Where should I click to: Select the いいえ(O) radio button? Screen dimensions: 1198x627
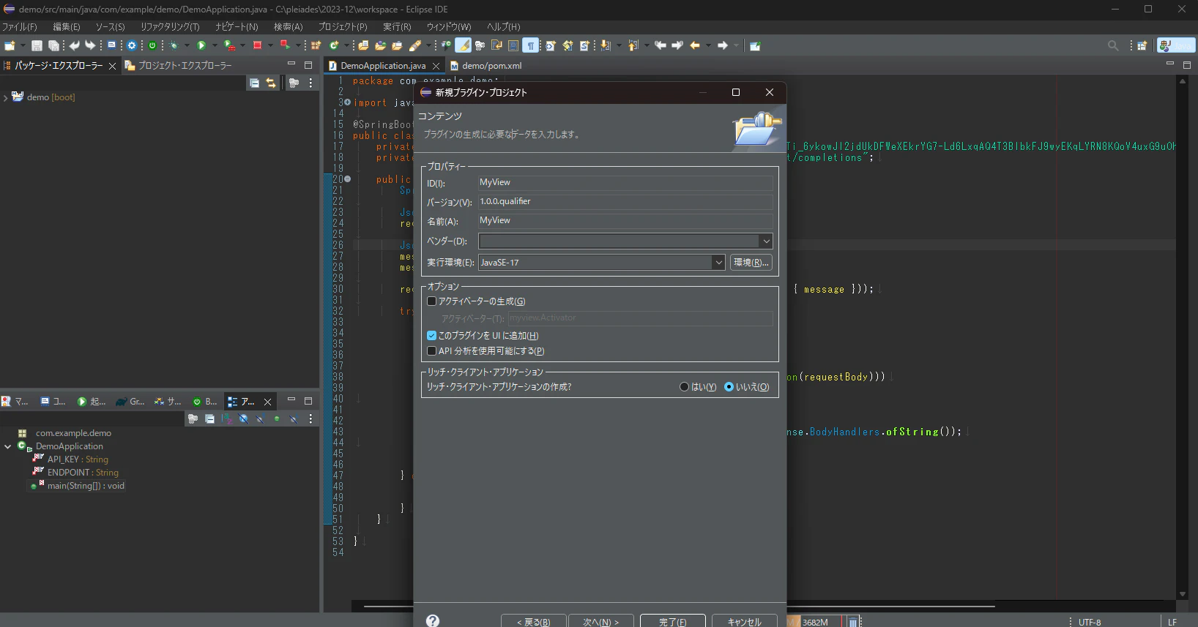tap(729, 387)
